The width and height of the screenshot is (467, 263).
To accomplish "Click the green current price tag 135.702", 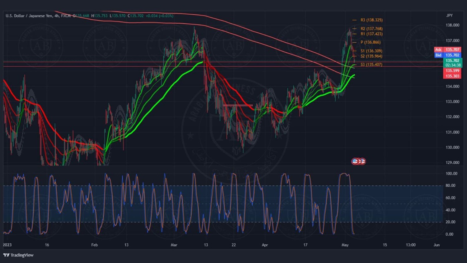I will point(452,61).
